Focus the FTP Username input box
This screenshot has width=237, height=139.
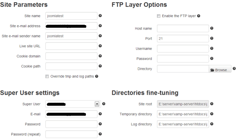coord(183,48)
